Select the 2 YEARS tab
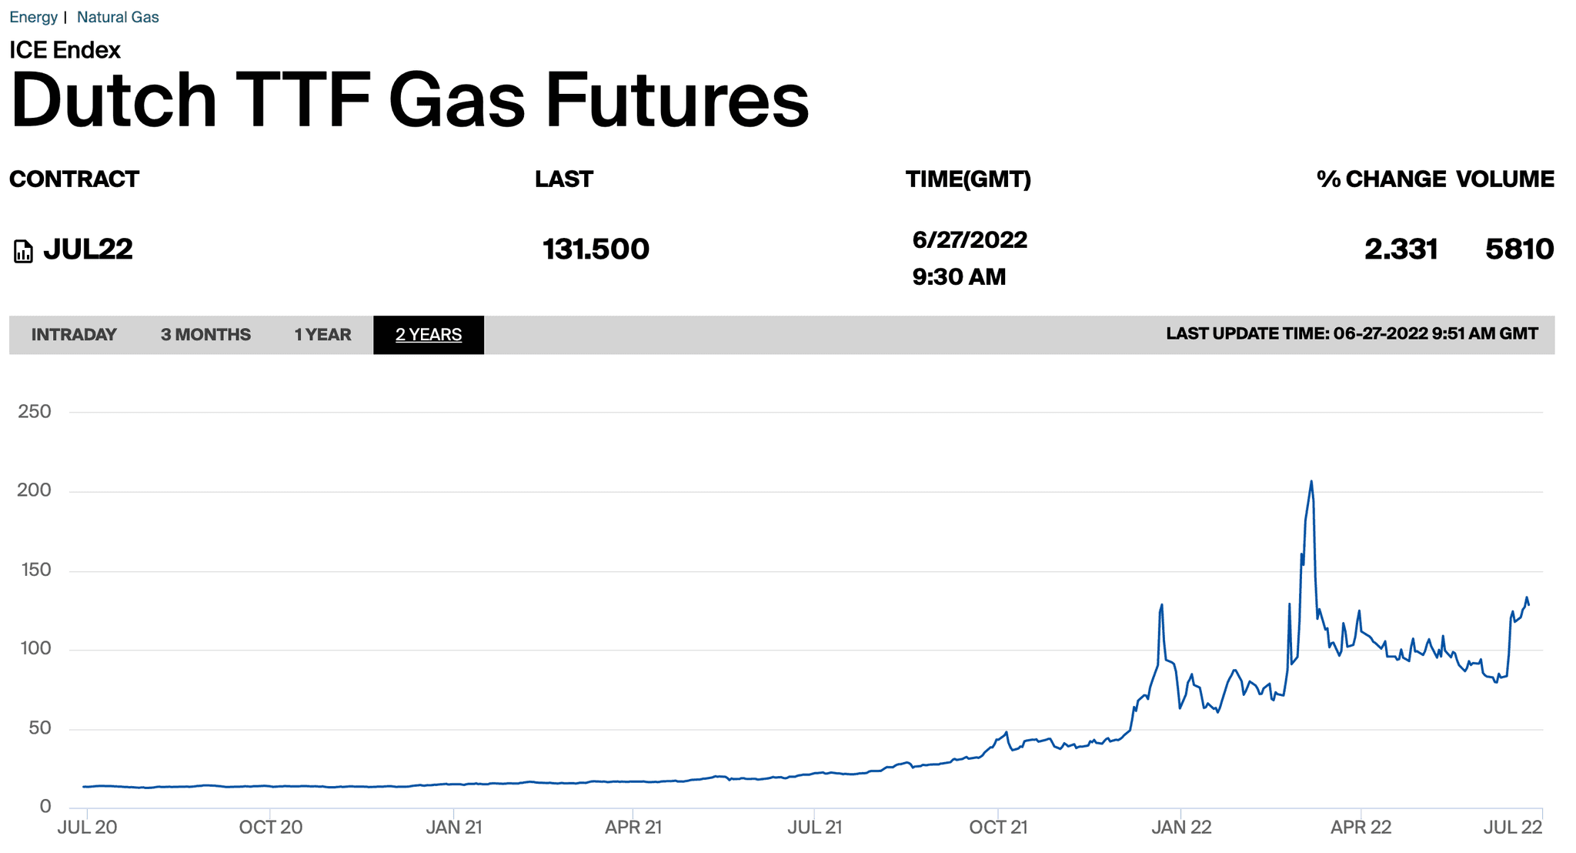This screenshot has height=853, width=1576. point(429,335)
